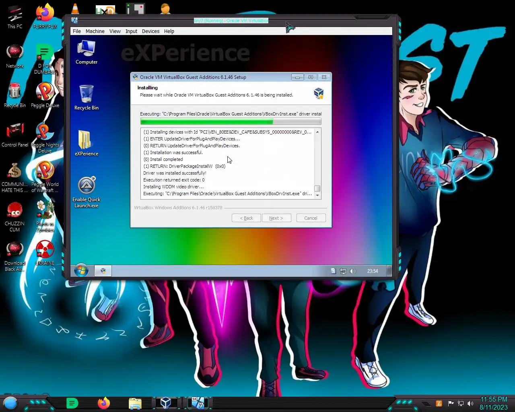The width and height of the screenshot is (515, 412).
Task: Click the installation progress bar
Action: pos(231,122)
